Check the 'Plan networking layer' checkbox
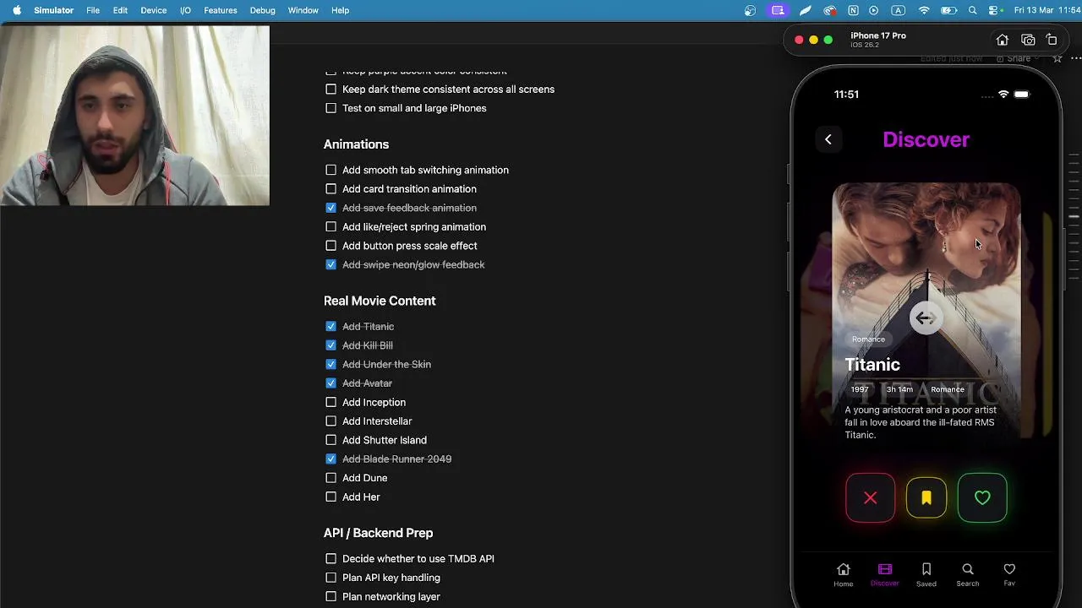This screenshot has width=1082, height=608. click(331, 597)
